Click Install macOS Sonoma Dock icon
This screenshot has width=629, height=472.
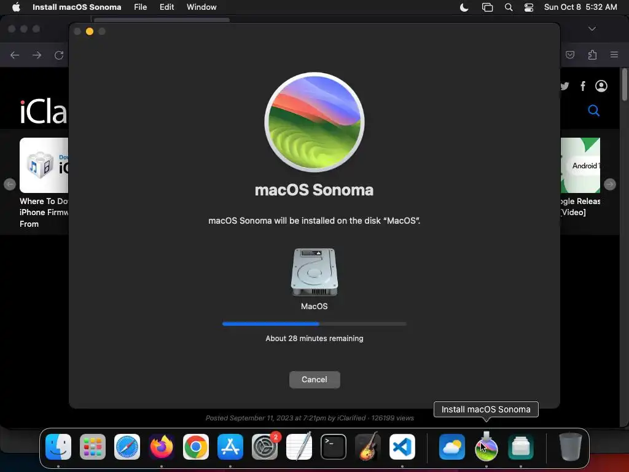point(486,447)
